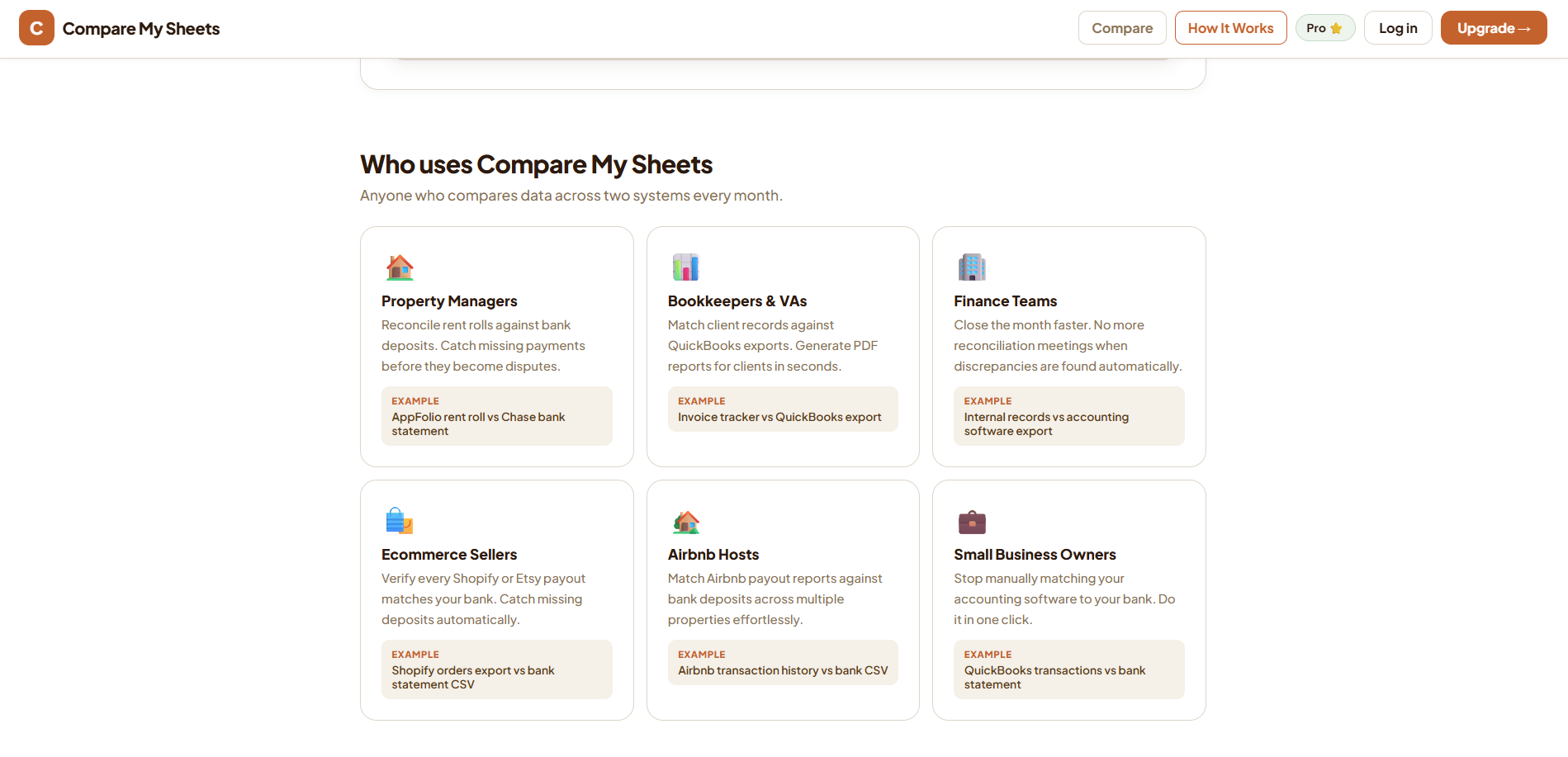Select the Ecommerce Sellers heading
The image size is (1568, 757).
pyautogui.click(x=449, y=555)
